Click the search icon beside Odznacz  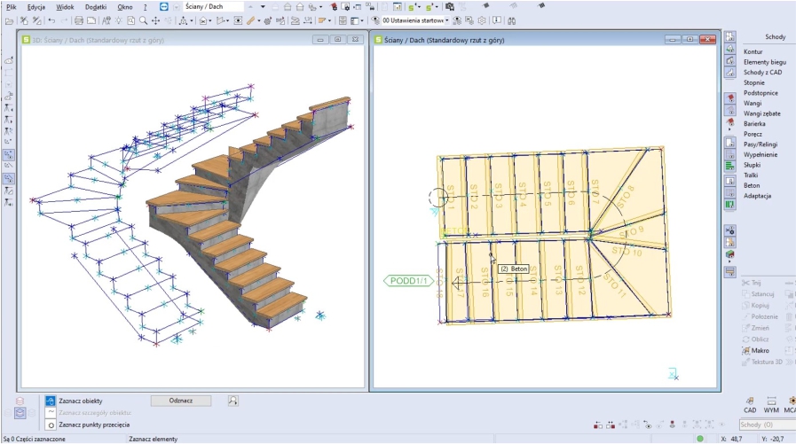232,401
